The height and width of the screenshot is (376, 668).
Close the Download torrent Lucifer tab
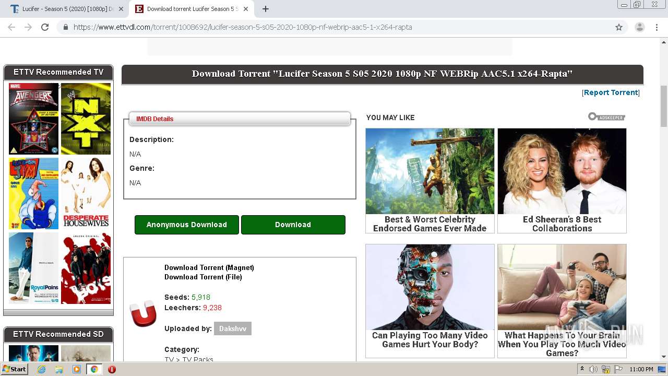pyautogui.click(x=245, y=9)
